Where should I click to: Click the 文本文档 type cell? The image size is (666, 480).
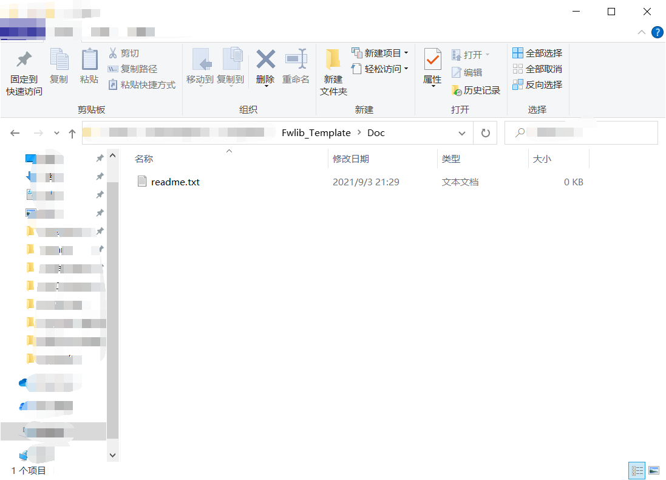pos(460,182)
